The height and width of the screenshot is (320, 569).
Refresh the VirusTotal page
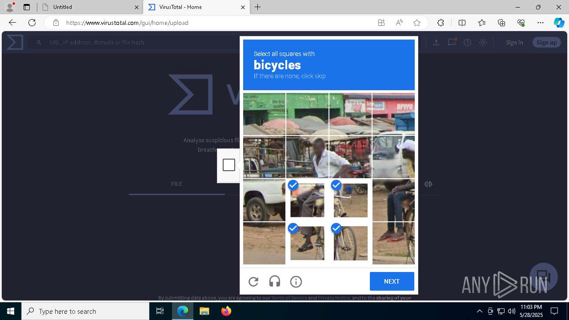point(32,23)
